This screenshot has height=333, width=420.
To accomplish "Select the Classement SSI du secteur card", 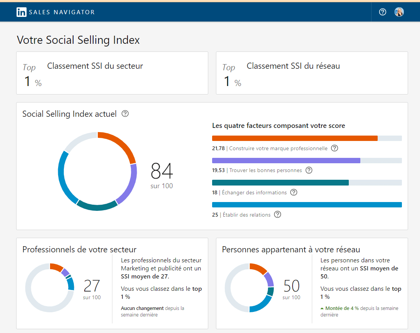I will tap(112, 73).
